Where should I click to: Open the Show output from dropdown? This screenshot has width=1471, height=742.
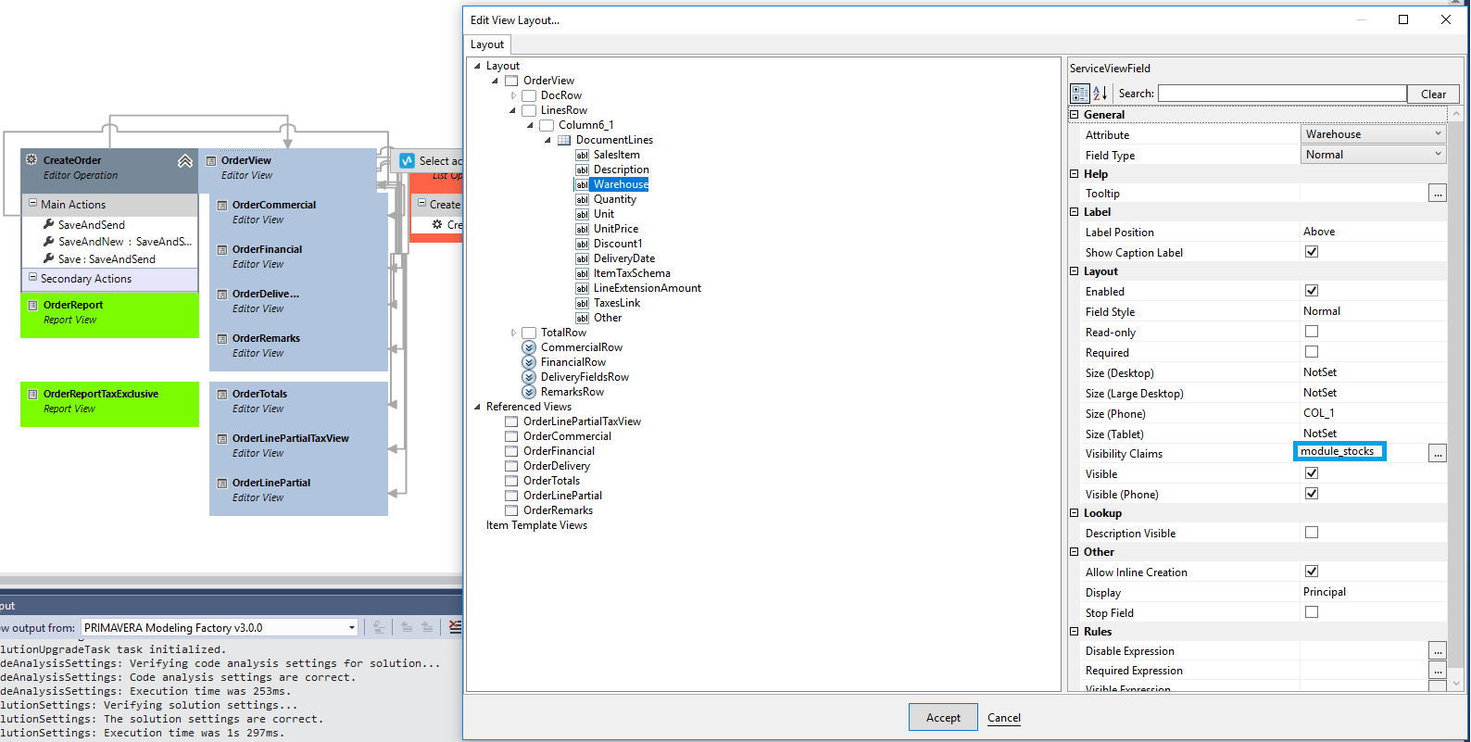pos(220,627)
